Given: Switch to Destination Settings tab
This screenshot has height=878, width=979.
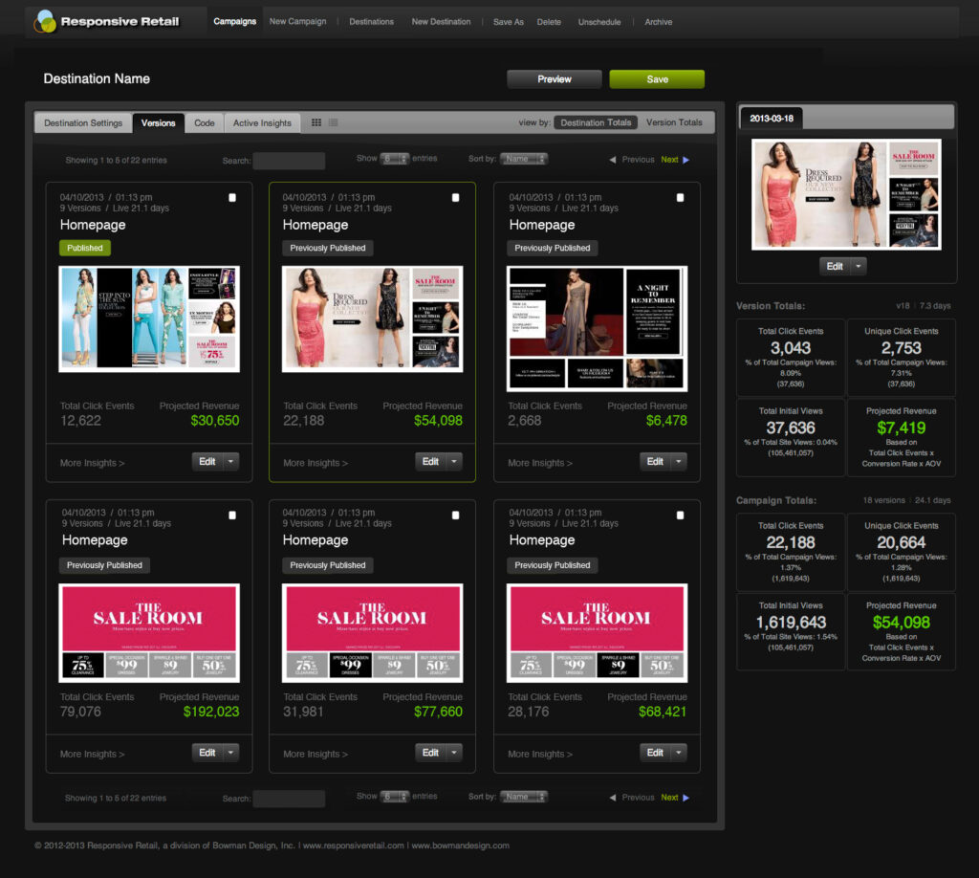Looking at the screenshot, I should 83,123.
